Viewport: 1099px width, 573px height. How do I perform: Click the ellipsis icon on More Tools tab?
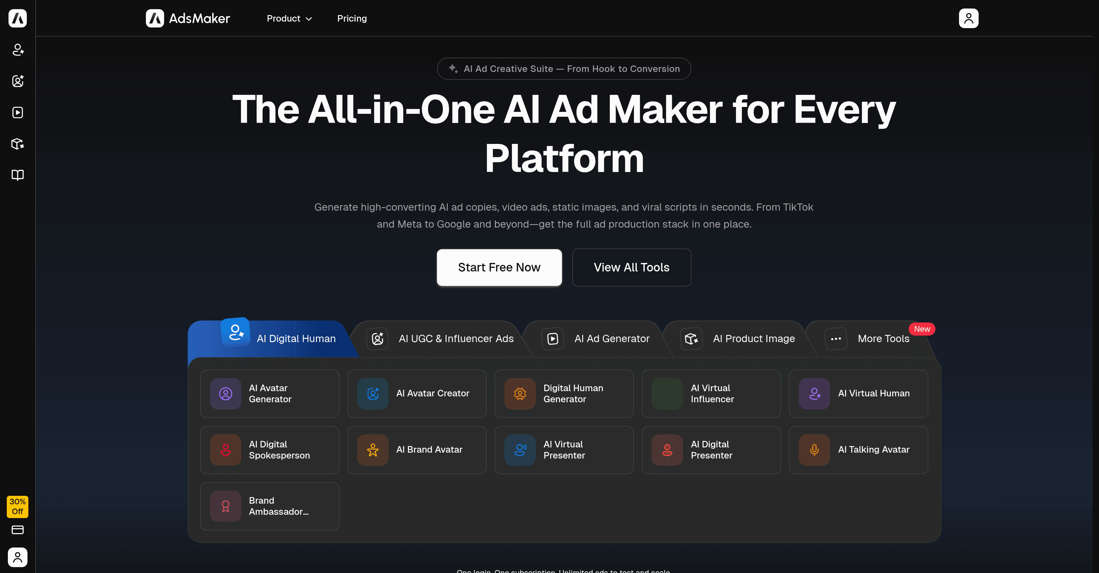(x=836, y=339)
